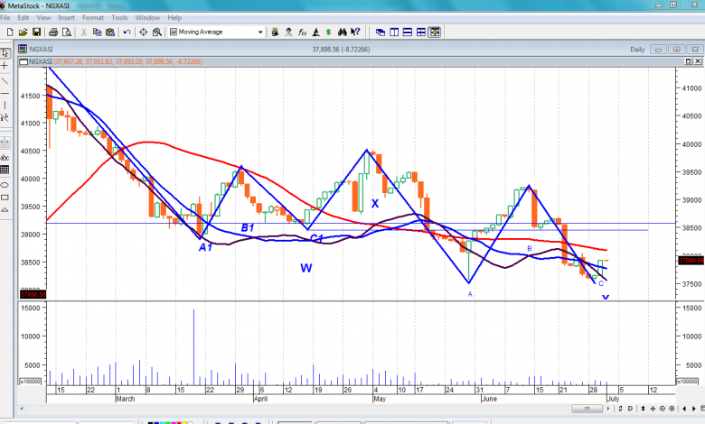
Task: Paste from clipboard icon
Action: (x=110, y=32)
